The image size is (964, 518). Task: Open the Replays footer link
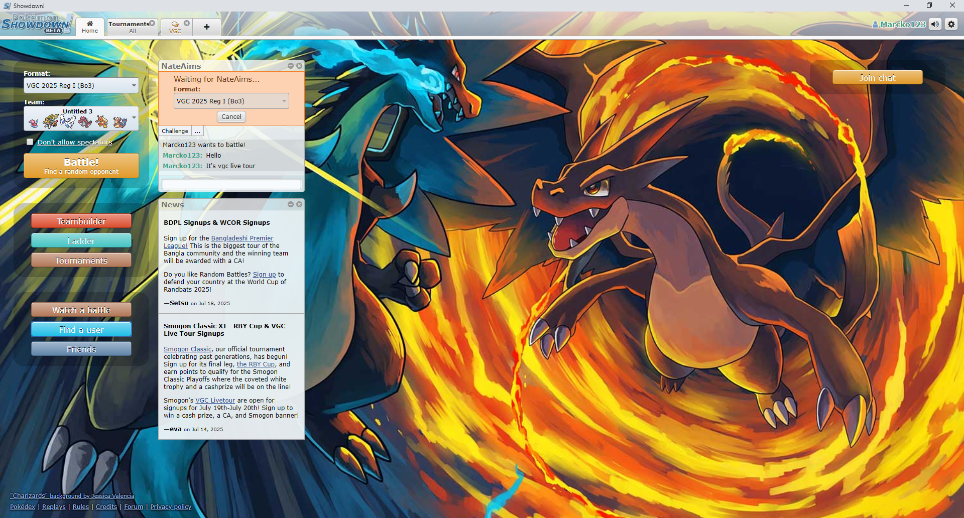pos(54,507)
